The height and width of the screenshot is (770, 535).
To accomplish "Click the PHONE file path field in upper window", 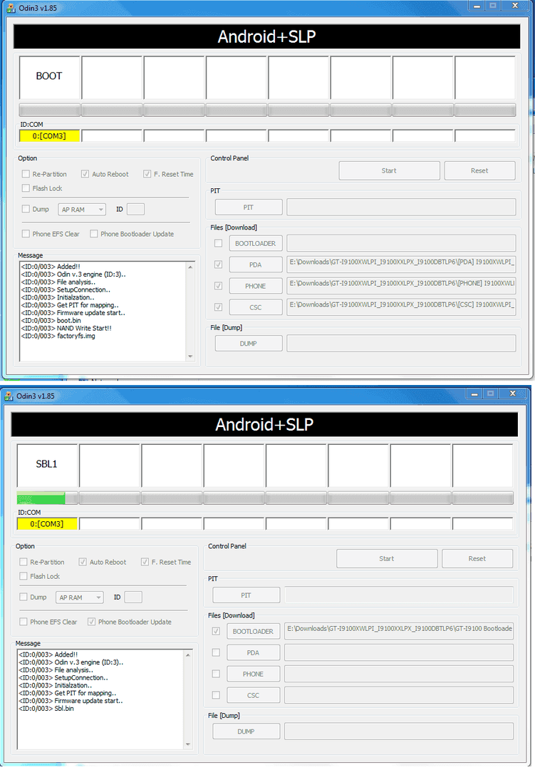I will pyautogui.click(x=401, y=286).
